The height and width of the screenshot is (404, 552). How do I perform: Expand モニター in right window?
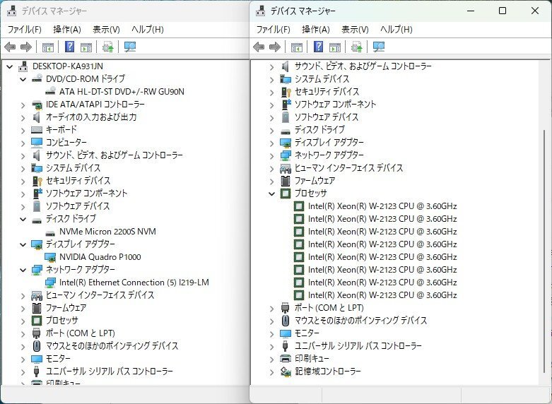272,334
